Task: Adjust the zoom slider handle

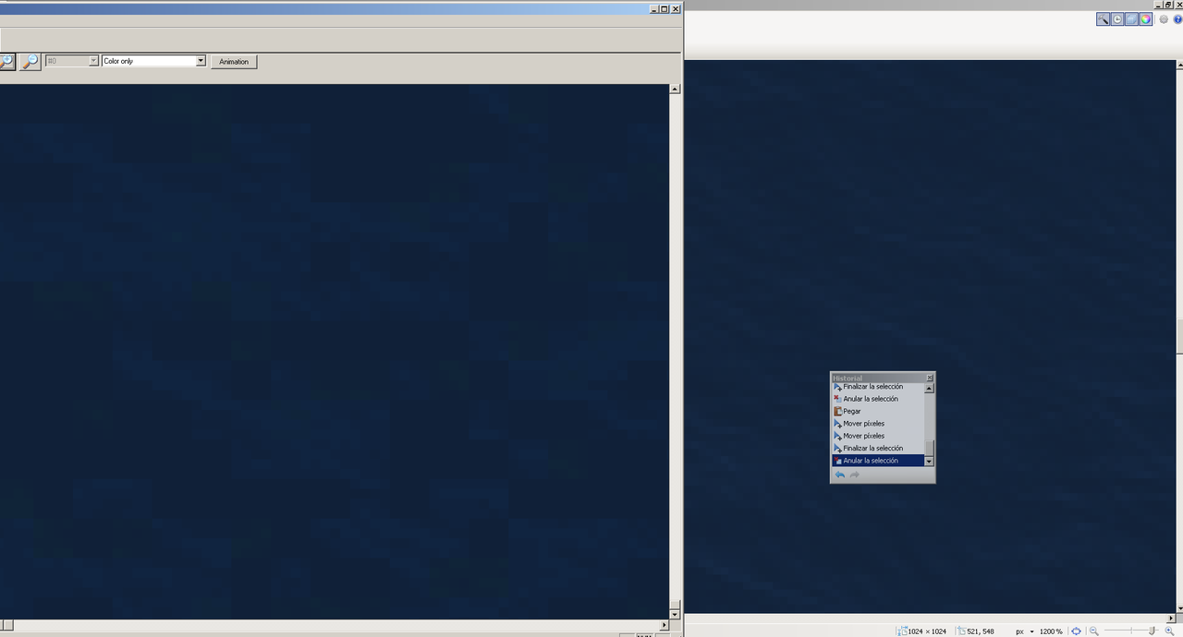Action: [1153, 631]
